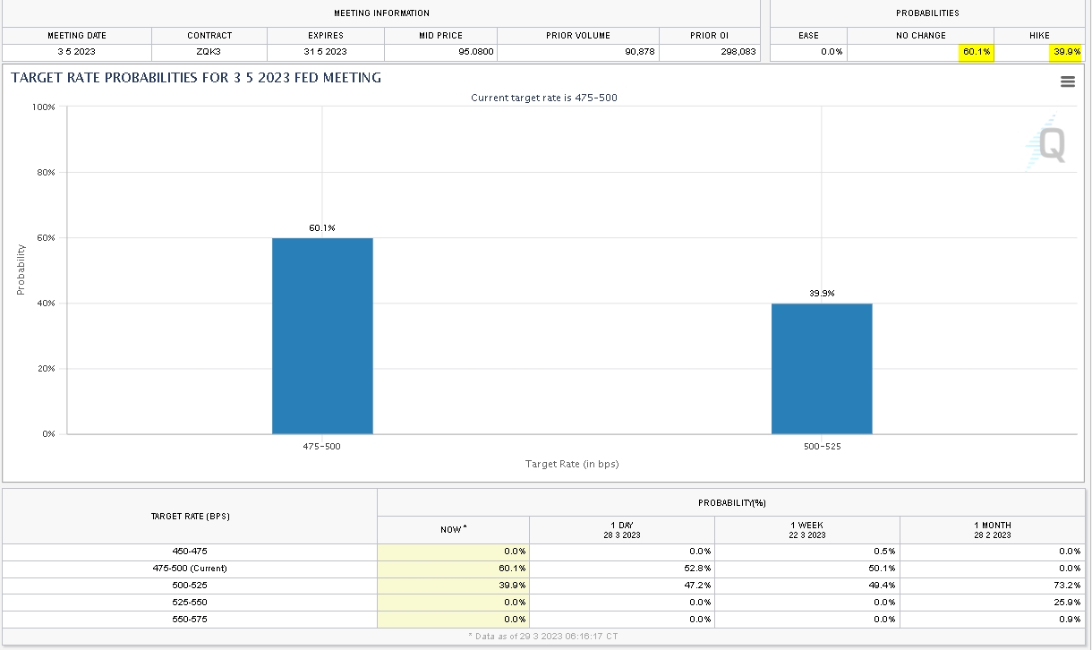Click the 525-550 row label
This screenshot has height=650, width=1092.
(x=190, y=603)
